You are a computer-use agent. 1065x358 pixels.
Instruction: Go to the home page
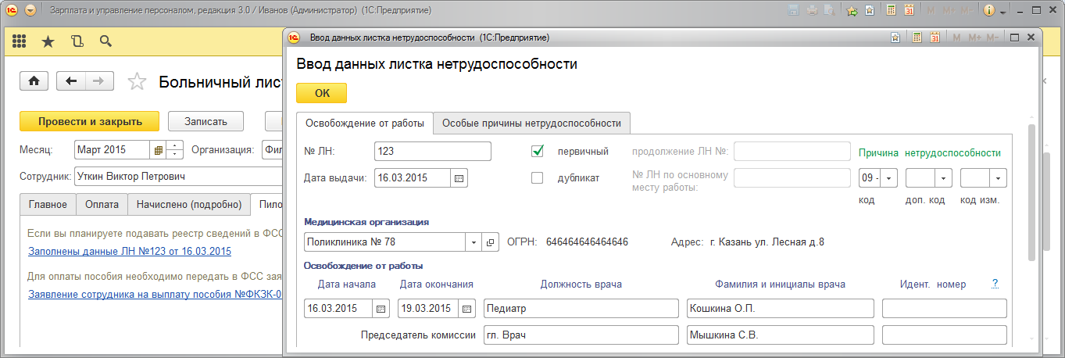pos(34,81)
